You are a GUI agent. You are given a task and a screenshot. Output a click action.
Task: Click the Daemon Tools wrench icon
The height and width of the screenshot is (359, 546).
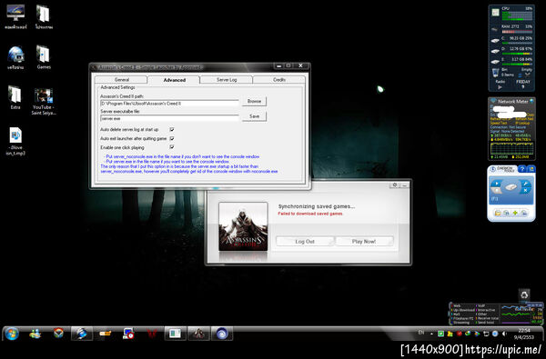525,184
